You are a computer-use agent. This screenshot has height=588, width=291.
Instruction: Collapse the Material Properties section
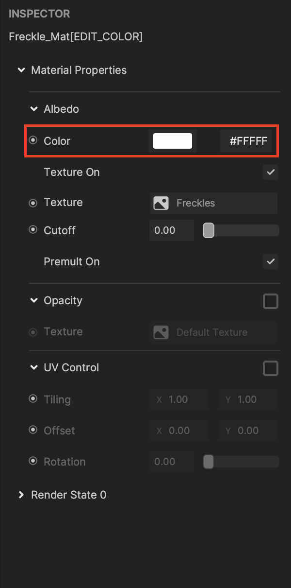(21, 70)
